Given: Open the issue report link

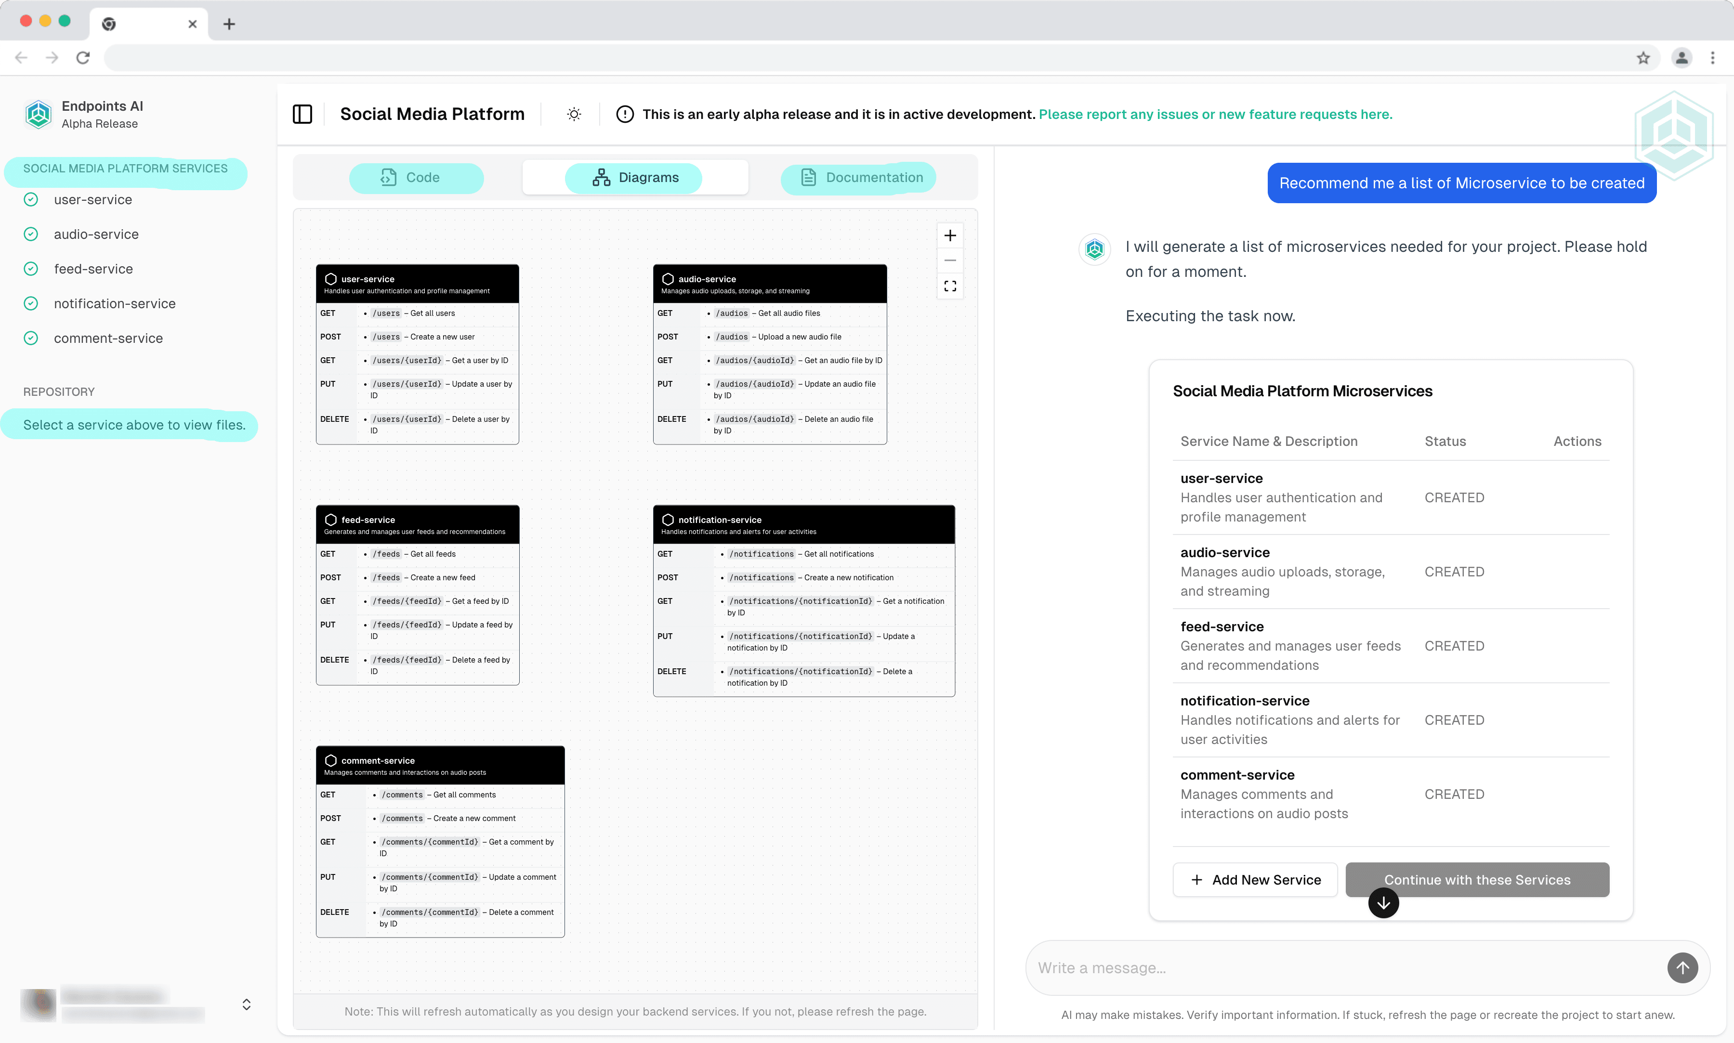Looking at the screenshot, I should click(1215, 114).
